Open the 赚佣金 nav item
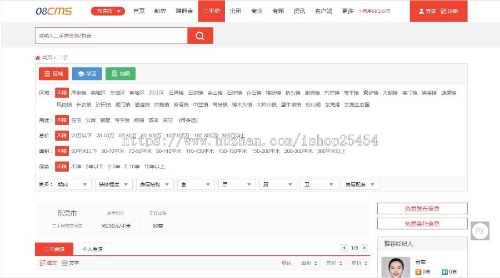 [x=184, y=11]
